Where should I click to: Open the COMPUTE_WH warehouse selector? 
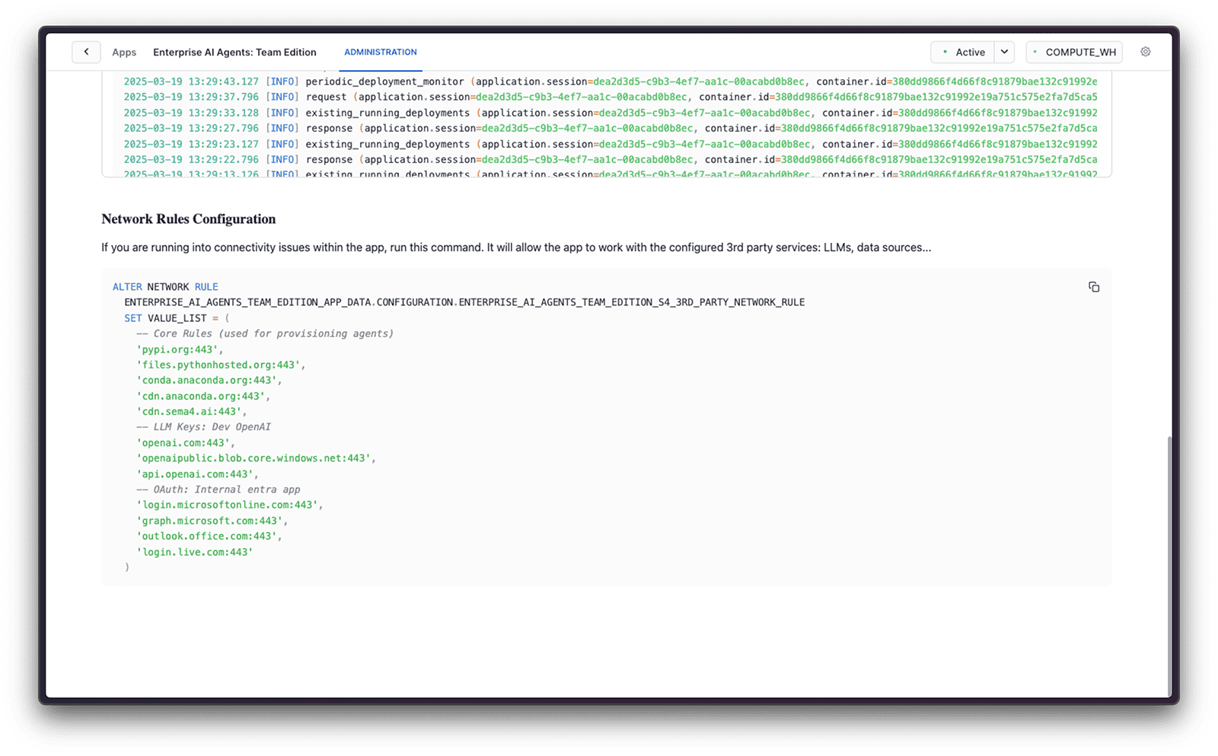(x=1074, y=52)
